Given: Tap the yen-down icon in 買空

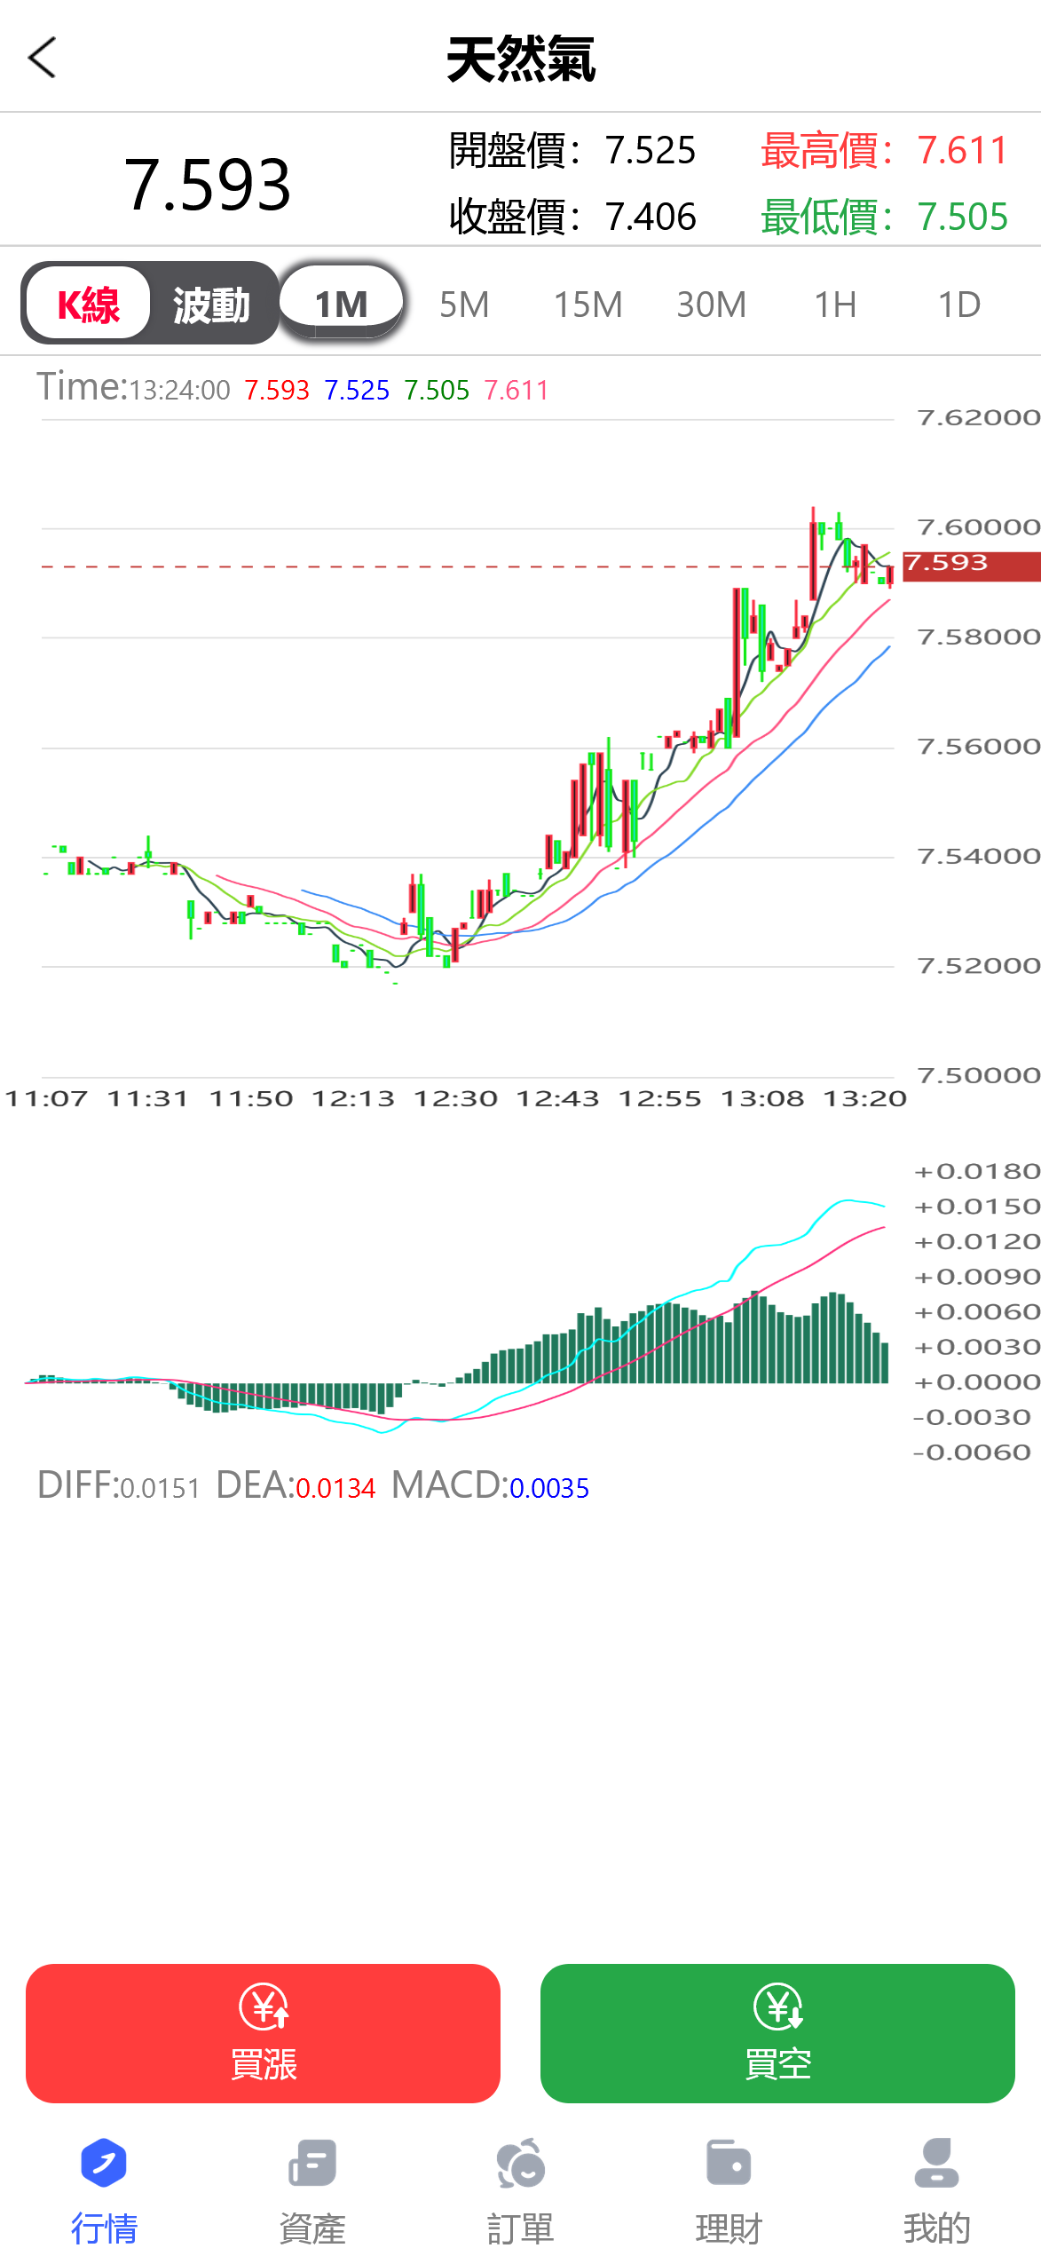Looking at the screenshot, I should tap(778, 2007).
